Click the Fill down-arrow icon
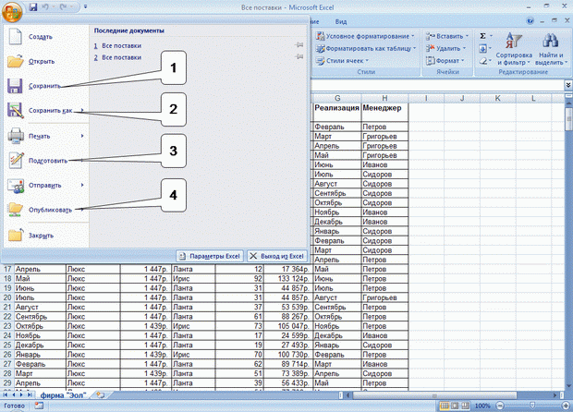 (483, 48)
